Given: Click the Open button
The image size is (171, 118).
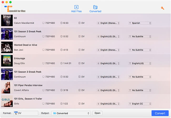Looking at the screenshot, I should [x=97, y=113].
